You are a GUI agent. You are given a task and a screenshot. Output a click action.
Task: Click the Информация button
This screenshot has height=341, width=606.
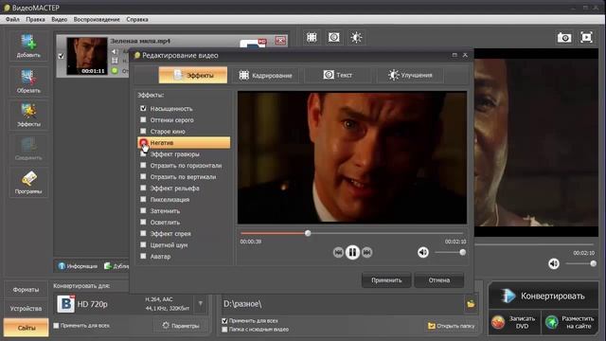[x=78, y=266]
